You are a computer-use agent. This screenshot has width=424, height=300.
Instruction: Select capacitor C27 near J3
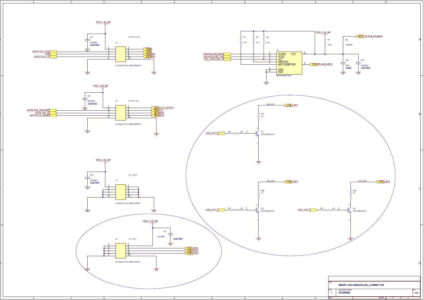[x=87, y=40]
